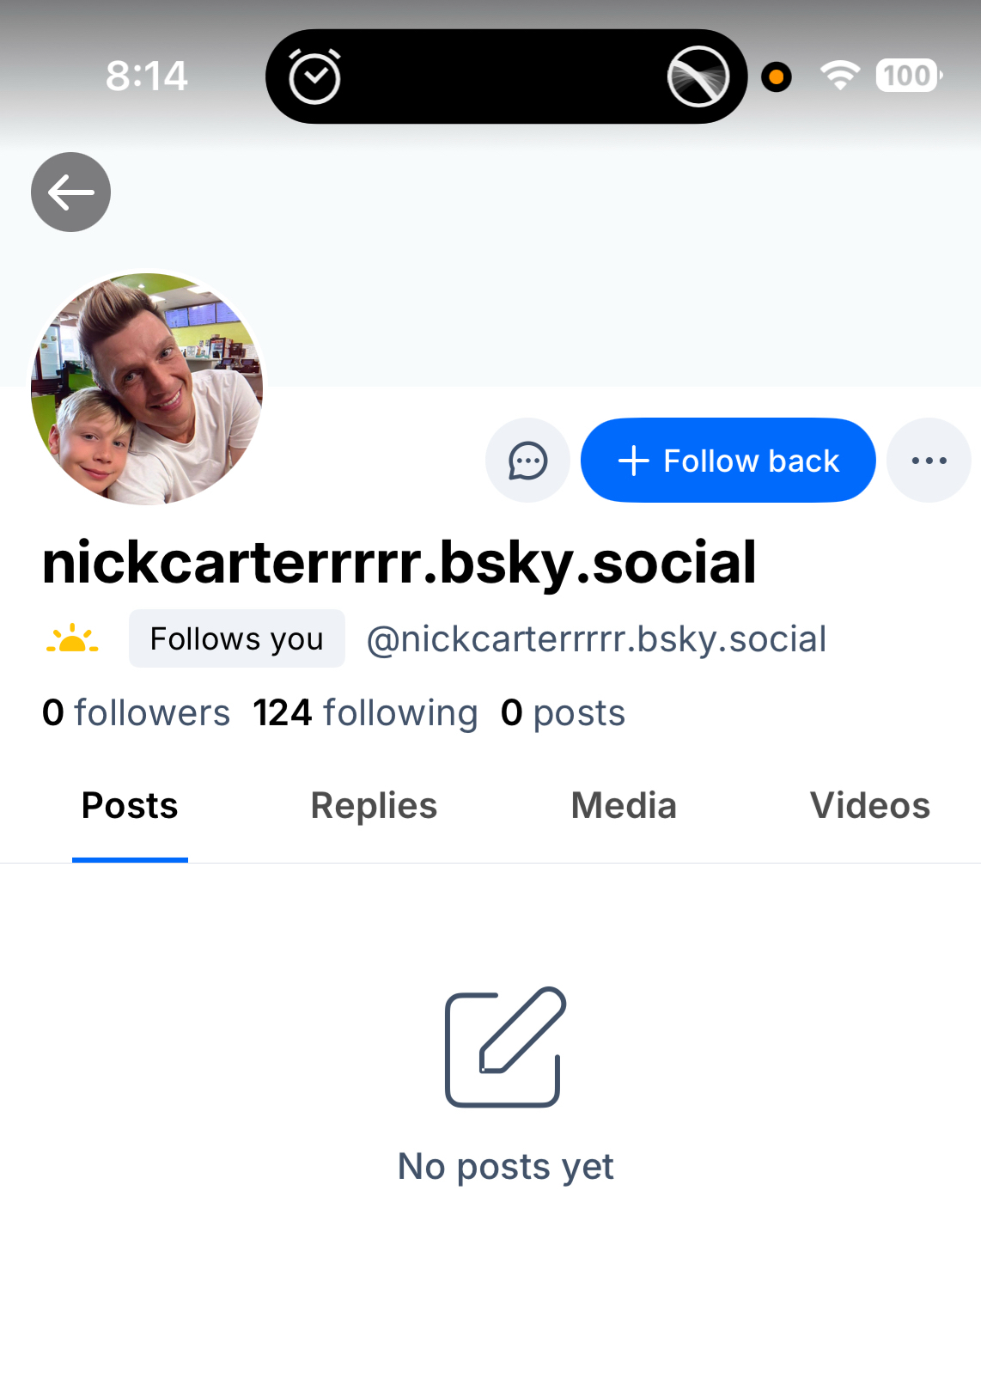Click the sun emoji badge beside Follows you
The height and width of the screenshot is (1380, 981).
click(x=72, y=638)
